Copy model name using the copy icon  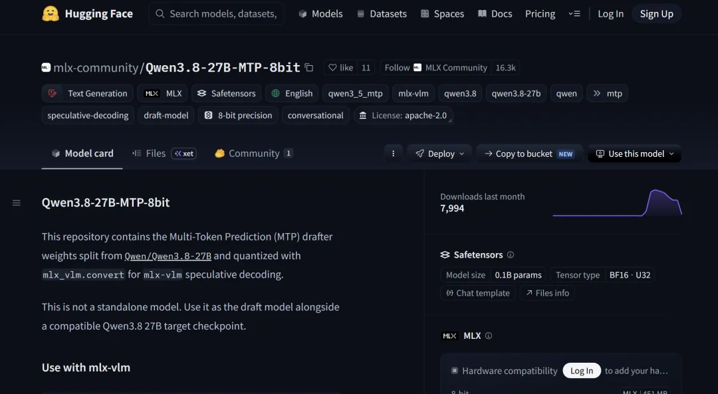309,68
